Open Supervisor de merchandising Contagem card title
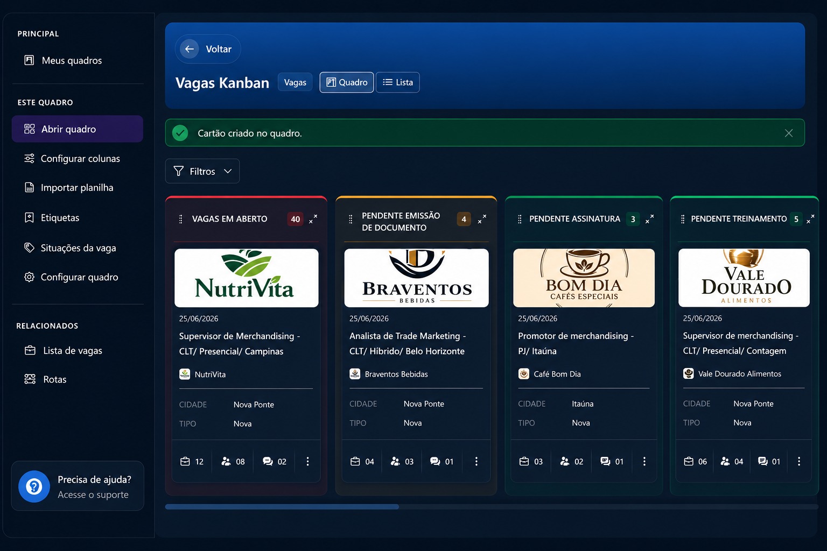Viewport: 827px width, 551px height. coord(741,343)
